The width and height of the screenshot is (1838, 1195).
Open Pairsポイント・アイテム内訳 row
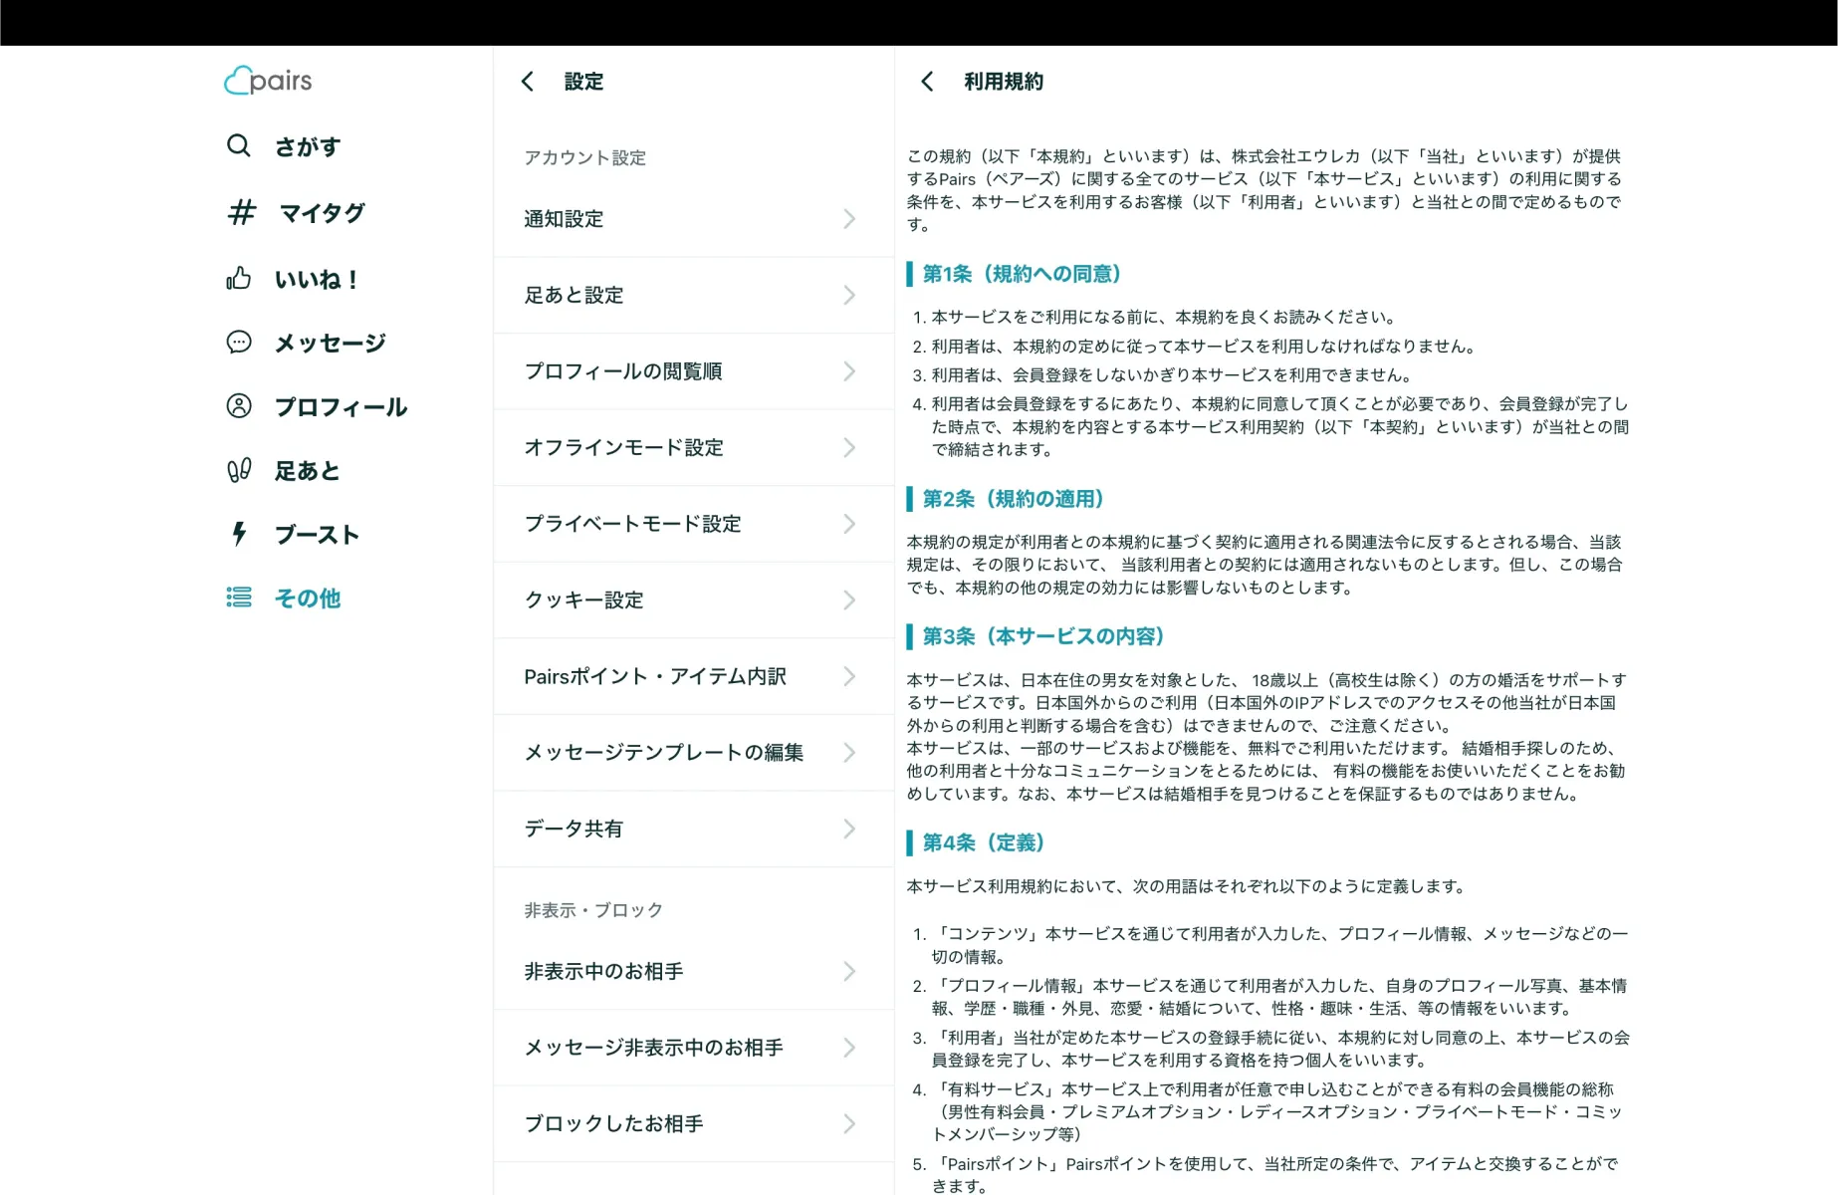click(x=694, y=676)
